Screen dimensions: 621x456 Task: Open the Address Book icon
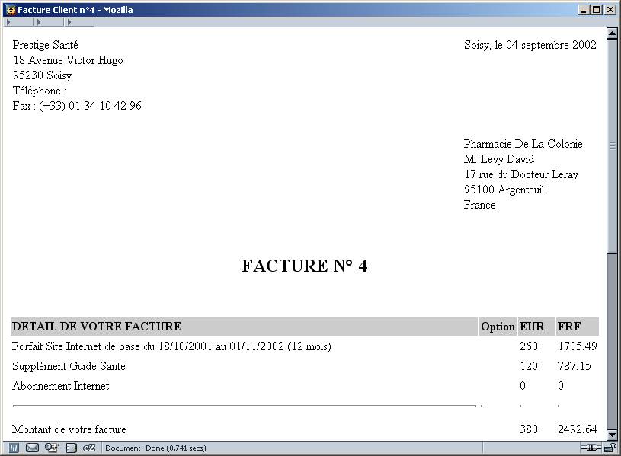click(x=71, y=448)
